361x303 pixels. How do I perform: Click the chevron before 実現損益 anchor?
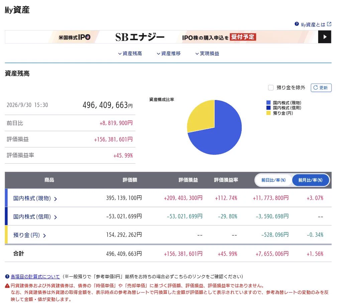click(197, 54)
